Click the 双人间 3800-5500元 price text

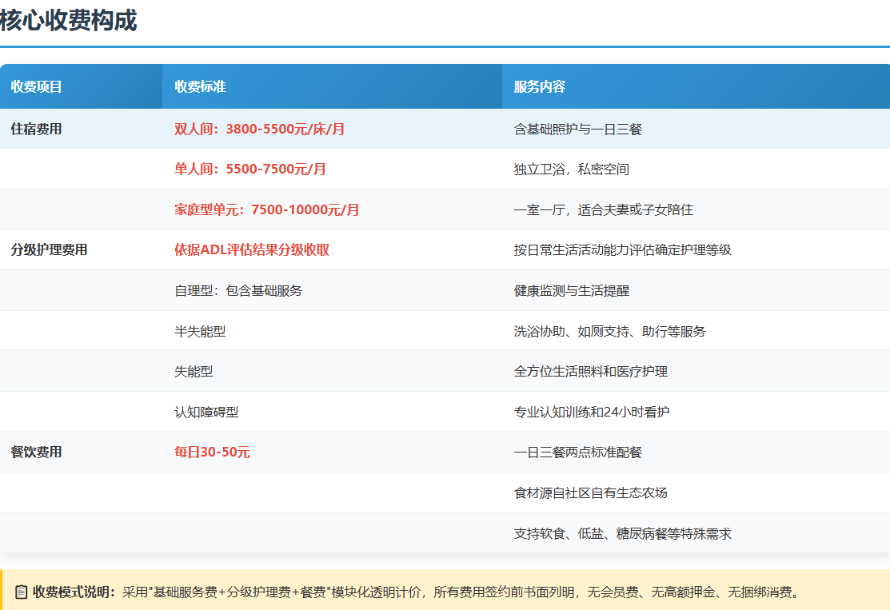pos(259,129)
